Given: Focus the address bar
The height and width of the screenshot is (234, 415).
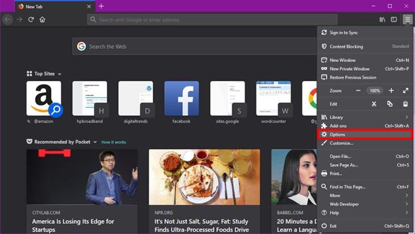Looking at the screenshot, I should pyautogui.click(x=212, y=19).
